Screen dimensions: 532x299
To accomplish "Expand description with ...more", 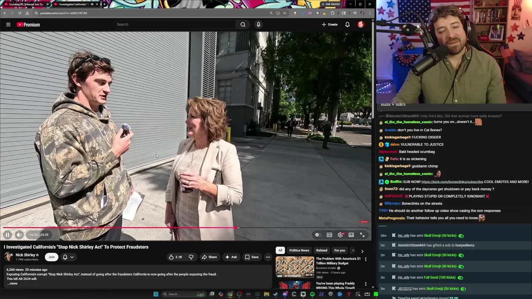I will pos(12,283).
